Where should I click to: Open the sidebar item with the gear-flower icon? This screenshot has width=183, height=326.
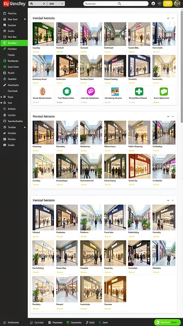click(x=14, y=115)
